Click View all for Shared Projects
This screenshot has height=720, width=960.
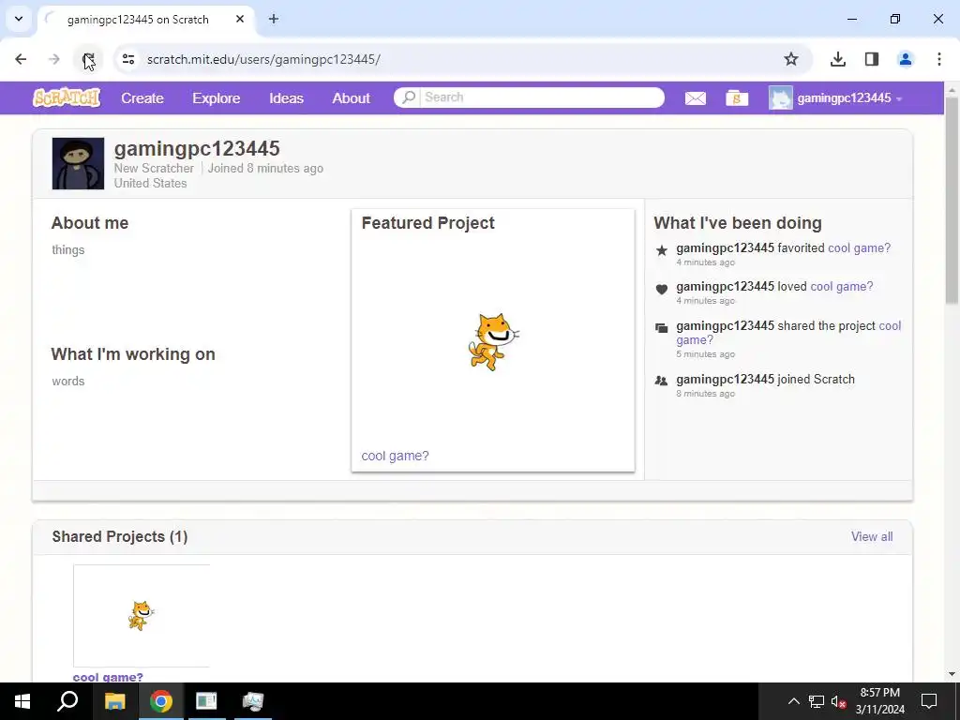(872, 536)
